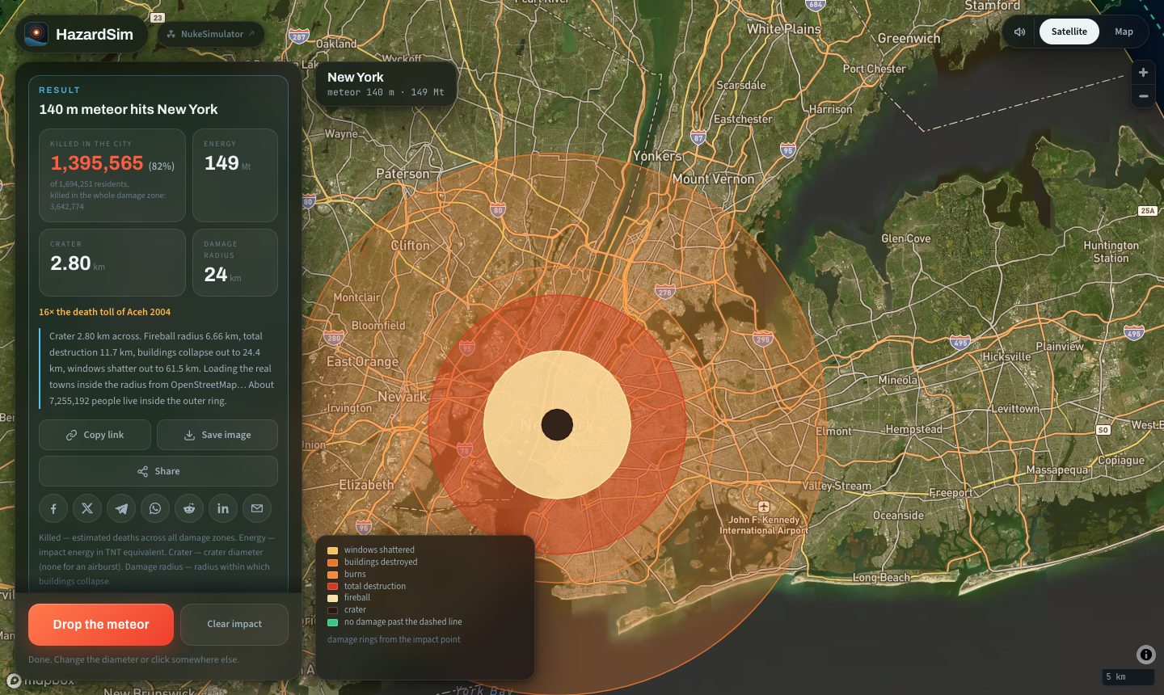Viewport: 1164px width, 695px height.
Task: Copy link to the result
Action: click(x=95, y=435)
